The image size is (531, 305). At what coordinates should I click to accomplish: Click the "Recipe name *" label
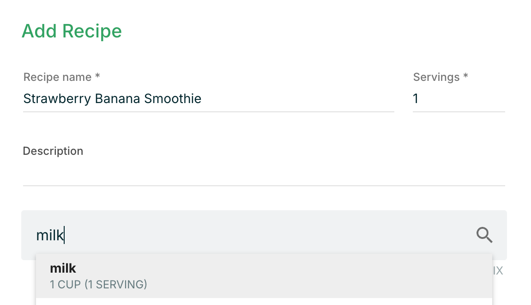pos(62,77)
